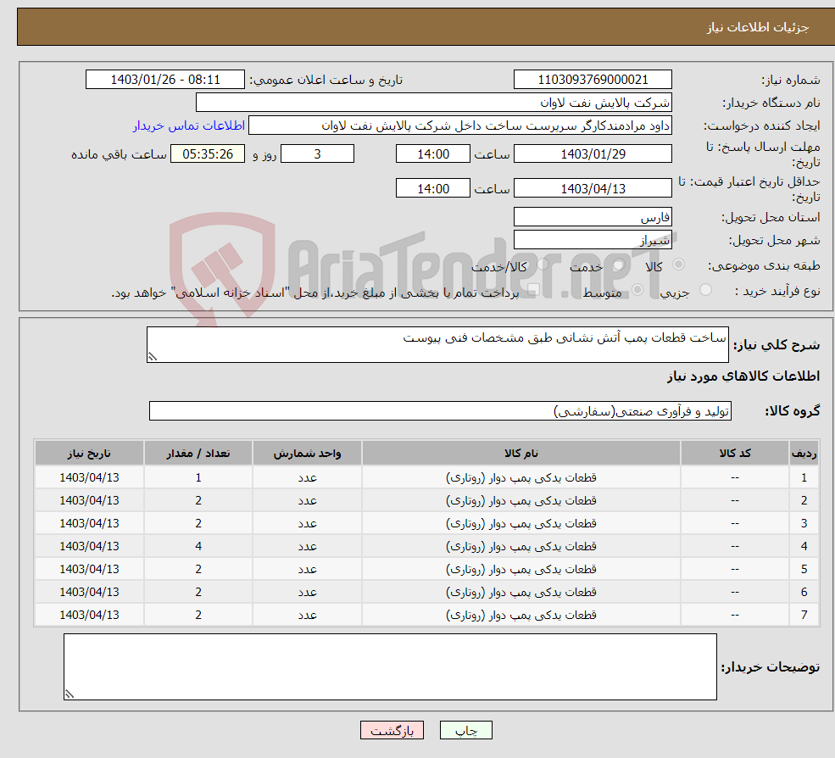
Task: Select the جزیی purchase type radio
Action: point(705,290)
